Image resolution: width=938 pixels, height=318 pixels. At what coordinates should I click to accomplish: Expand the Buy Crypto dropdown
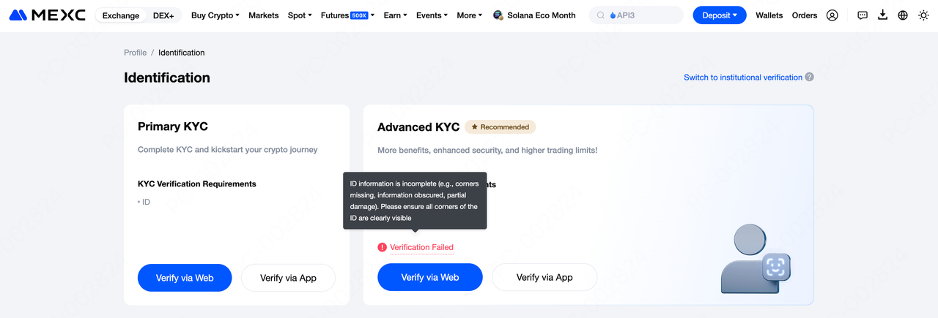(x=215, y=15)
